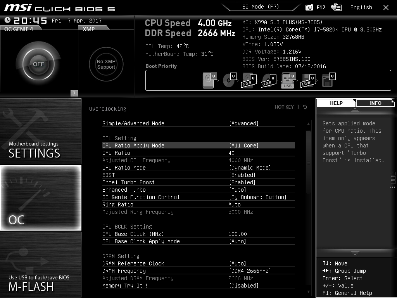Click the Overclocking list scrollbar thumb
The height and width of the screenshot is (298, 397).
tap(308, 162)
